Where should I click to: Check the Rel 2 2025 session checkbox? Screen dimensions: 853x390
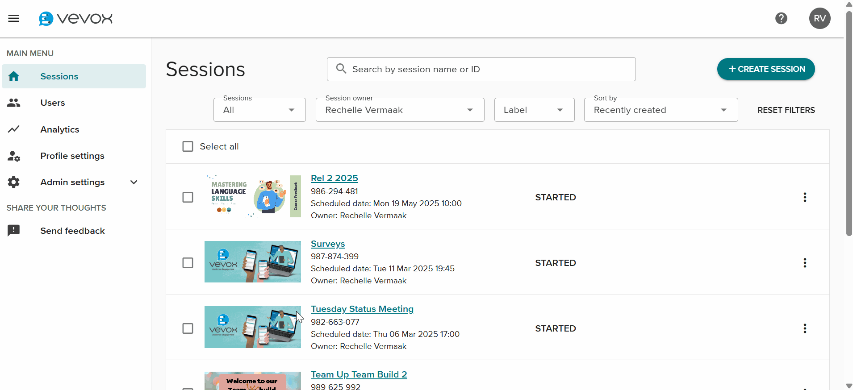pyautogui.click(x=188, y=197)
